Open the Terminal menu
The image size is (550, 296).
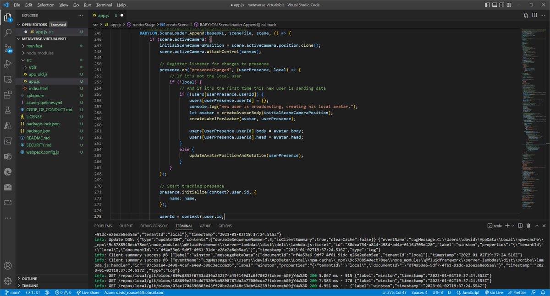104,5
